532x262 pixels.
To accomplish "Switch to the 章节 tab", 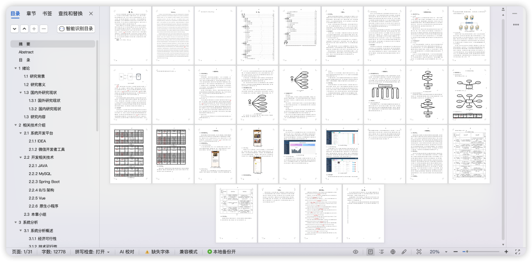I will tap(31, 13).
